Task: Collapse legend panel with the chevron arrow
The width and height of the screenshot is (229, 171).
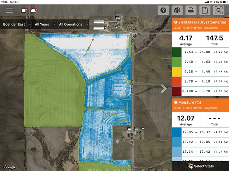Action: (164, 89)
